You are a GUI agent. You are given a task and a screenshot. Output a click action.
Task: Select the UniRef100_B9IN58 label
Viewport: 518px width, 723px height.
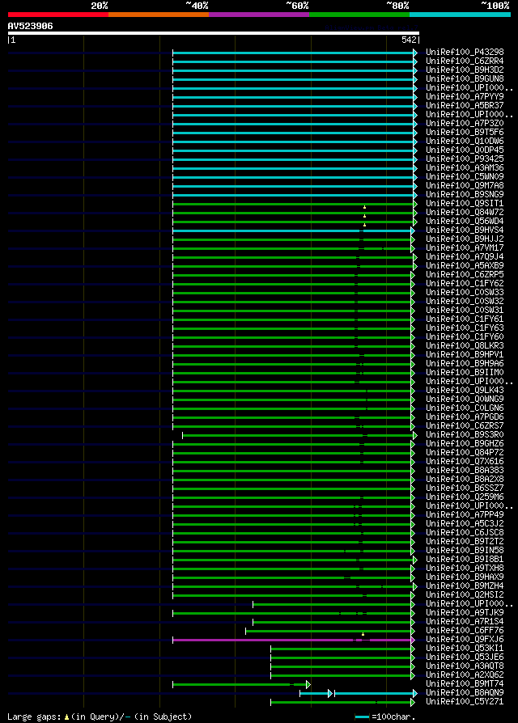click(x=465, y=551)
